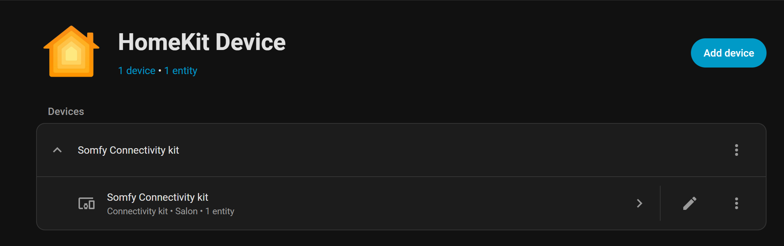The width and height of the screenshot is (784, 246).
Task: Collapse the Somfy Connectivity kit entry
Action: point(57,150)
